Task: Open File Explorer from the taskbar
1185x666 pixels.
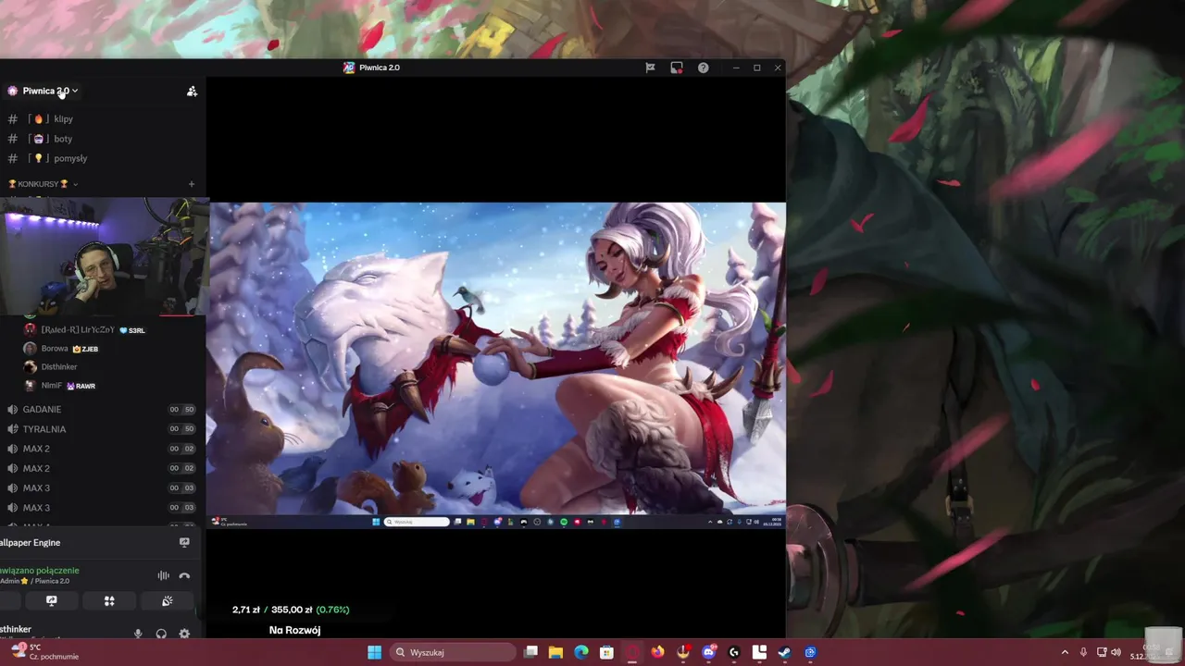Action: (555, 652)
